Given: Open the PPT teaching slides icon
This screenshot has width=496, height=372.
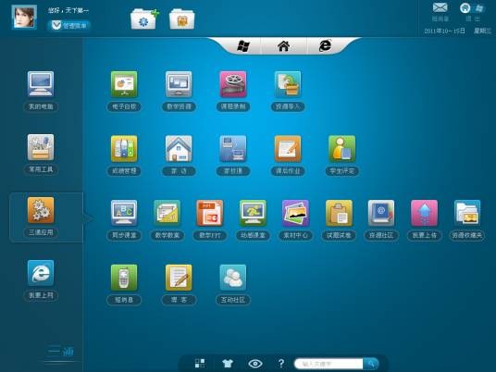Looking at the screenshot, I should pos(210,213).
